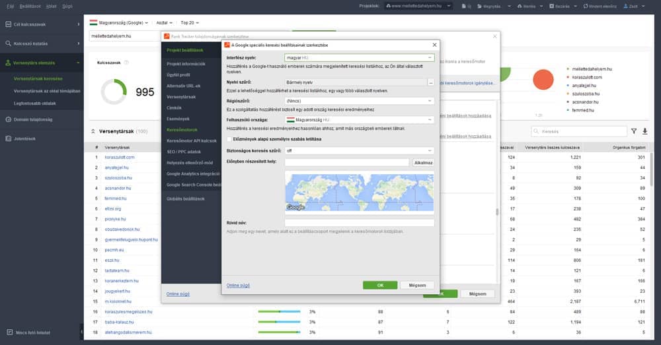Select Legfontosabb oldalak in the sidebar
Image resolution: width=661 pixels, height=345 pixels.
coord(34,103)
